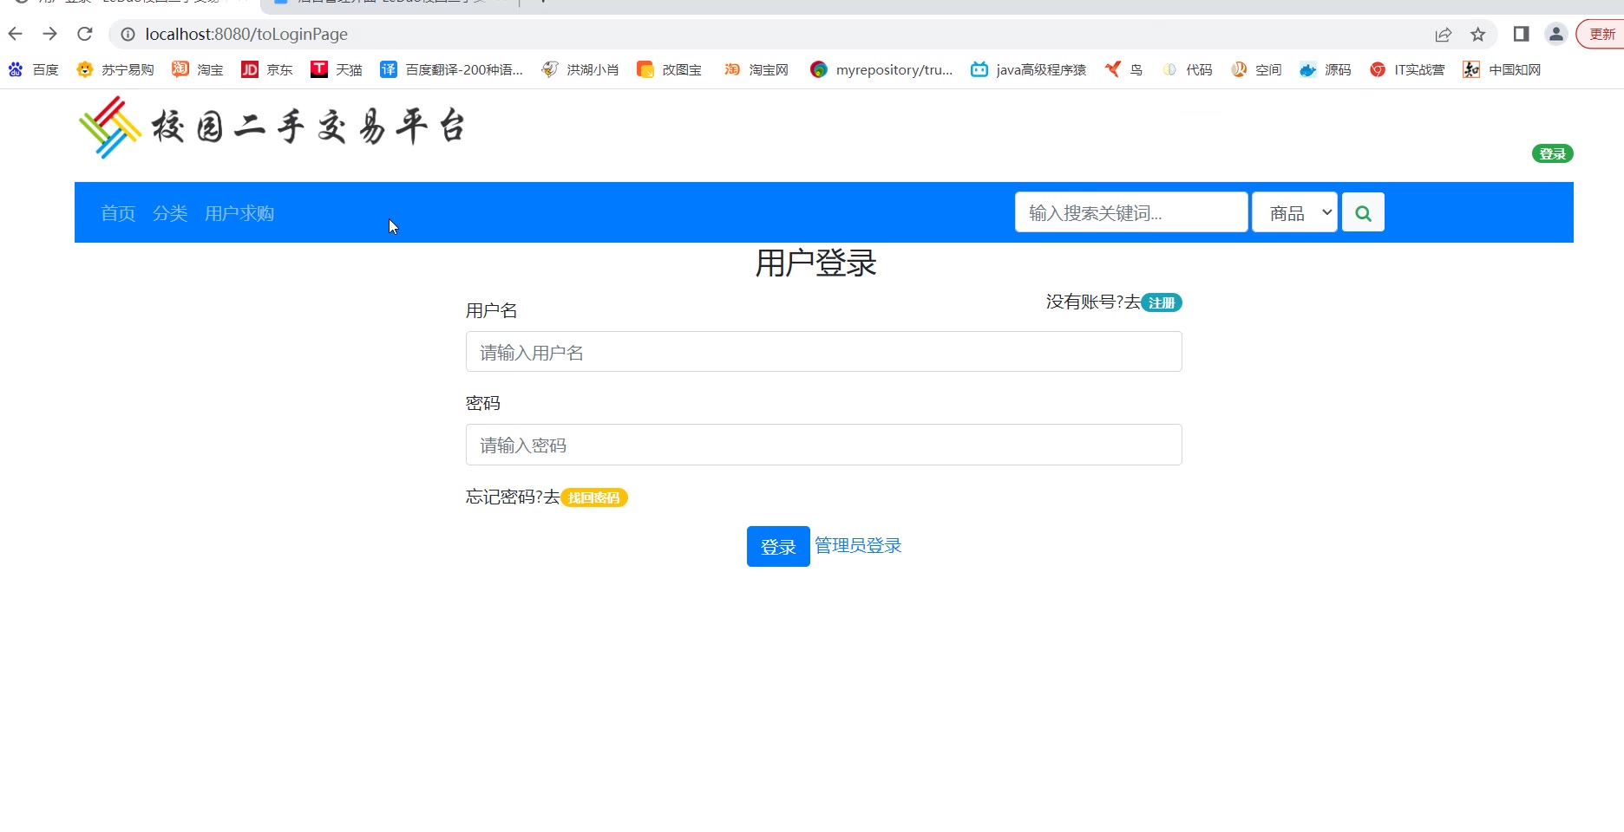This screenshot has width=1624, height=832.
Task: Open the IT实战营 bookmark
Action: click(1407, 69)
